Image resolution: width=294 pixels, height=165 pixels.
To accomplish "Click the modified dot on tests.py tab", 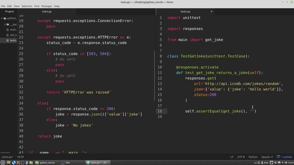I will [x=211, y=11].
